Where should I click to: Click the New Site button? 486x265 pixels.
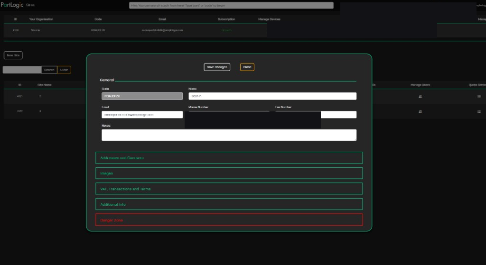tap(13, 55)
